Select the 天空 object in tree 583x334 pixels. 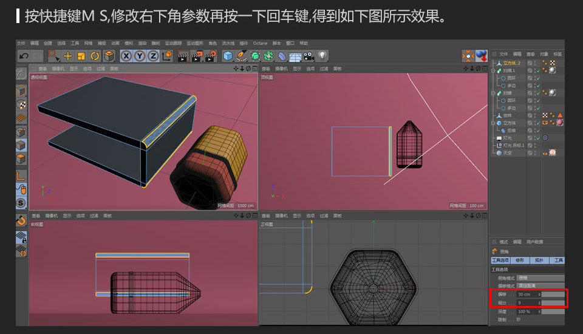coord(507,152)
